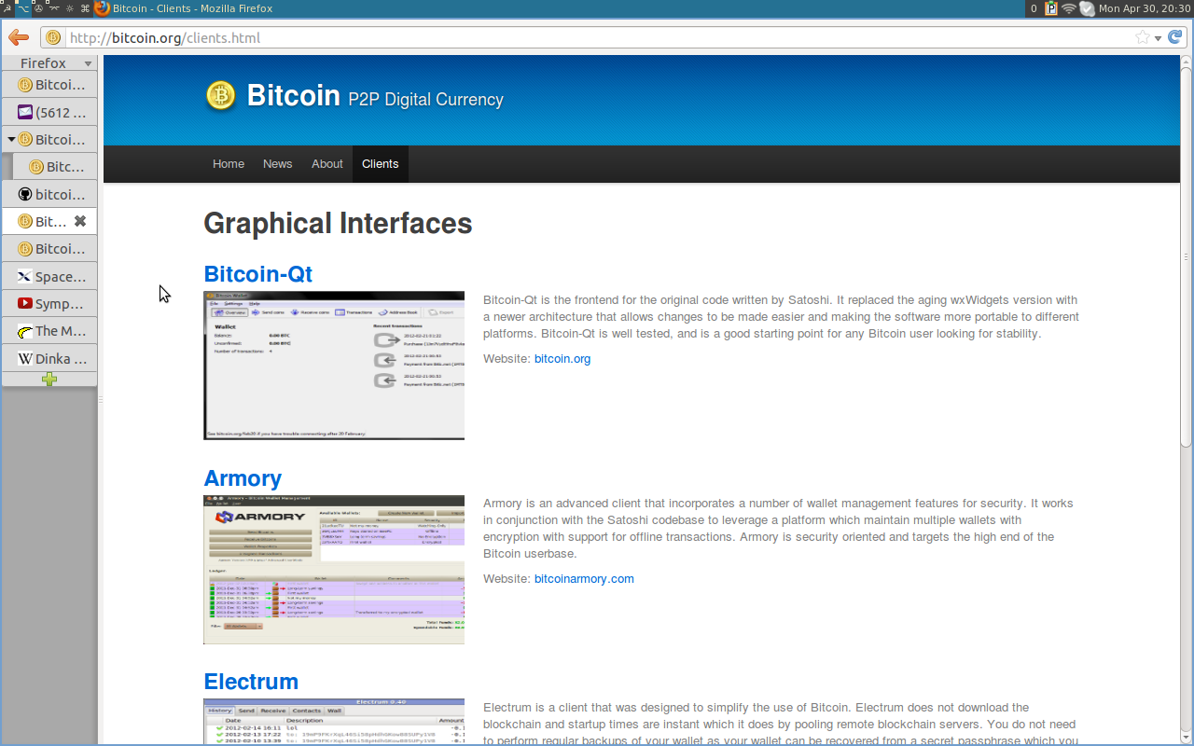
Task: Reload the page with the refresh icon
Action: [1174, 37]
